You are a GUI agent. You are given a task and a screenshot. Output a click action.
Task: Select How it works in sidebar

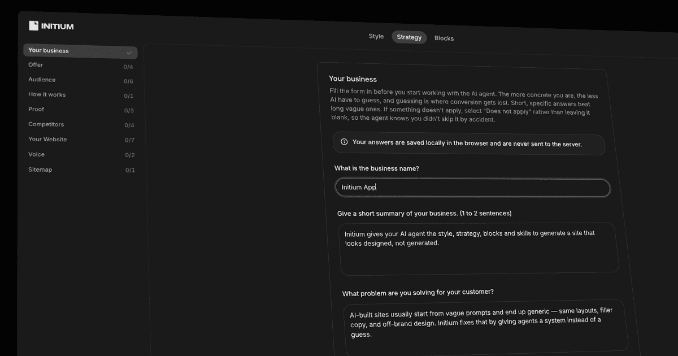point(80,95)
